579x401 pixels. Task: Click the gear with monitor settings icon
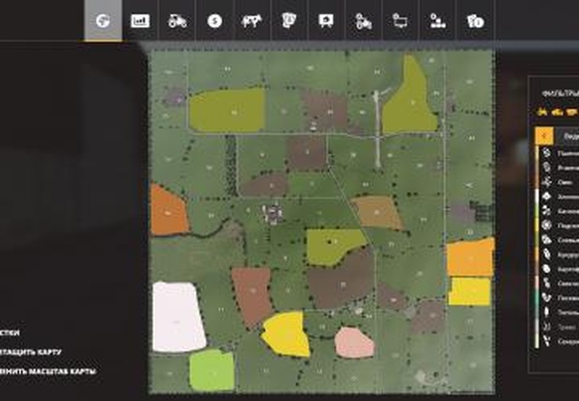tap(400, 21)
